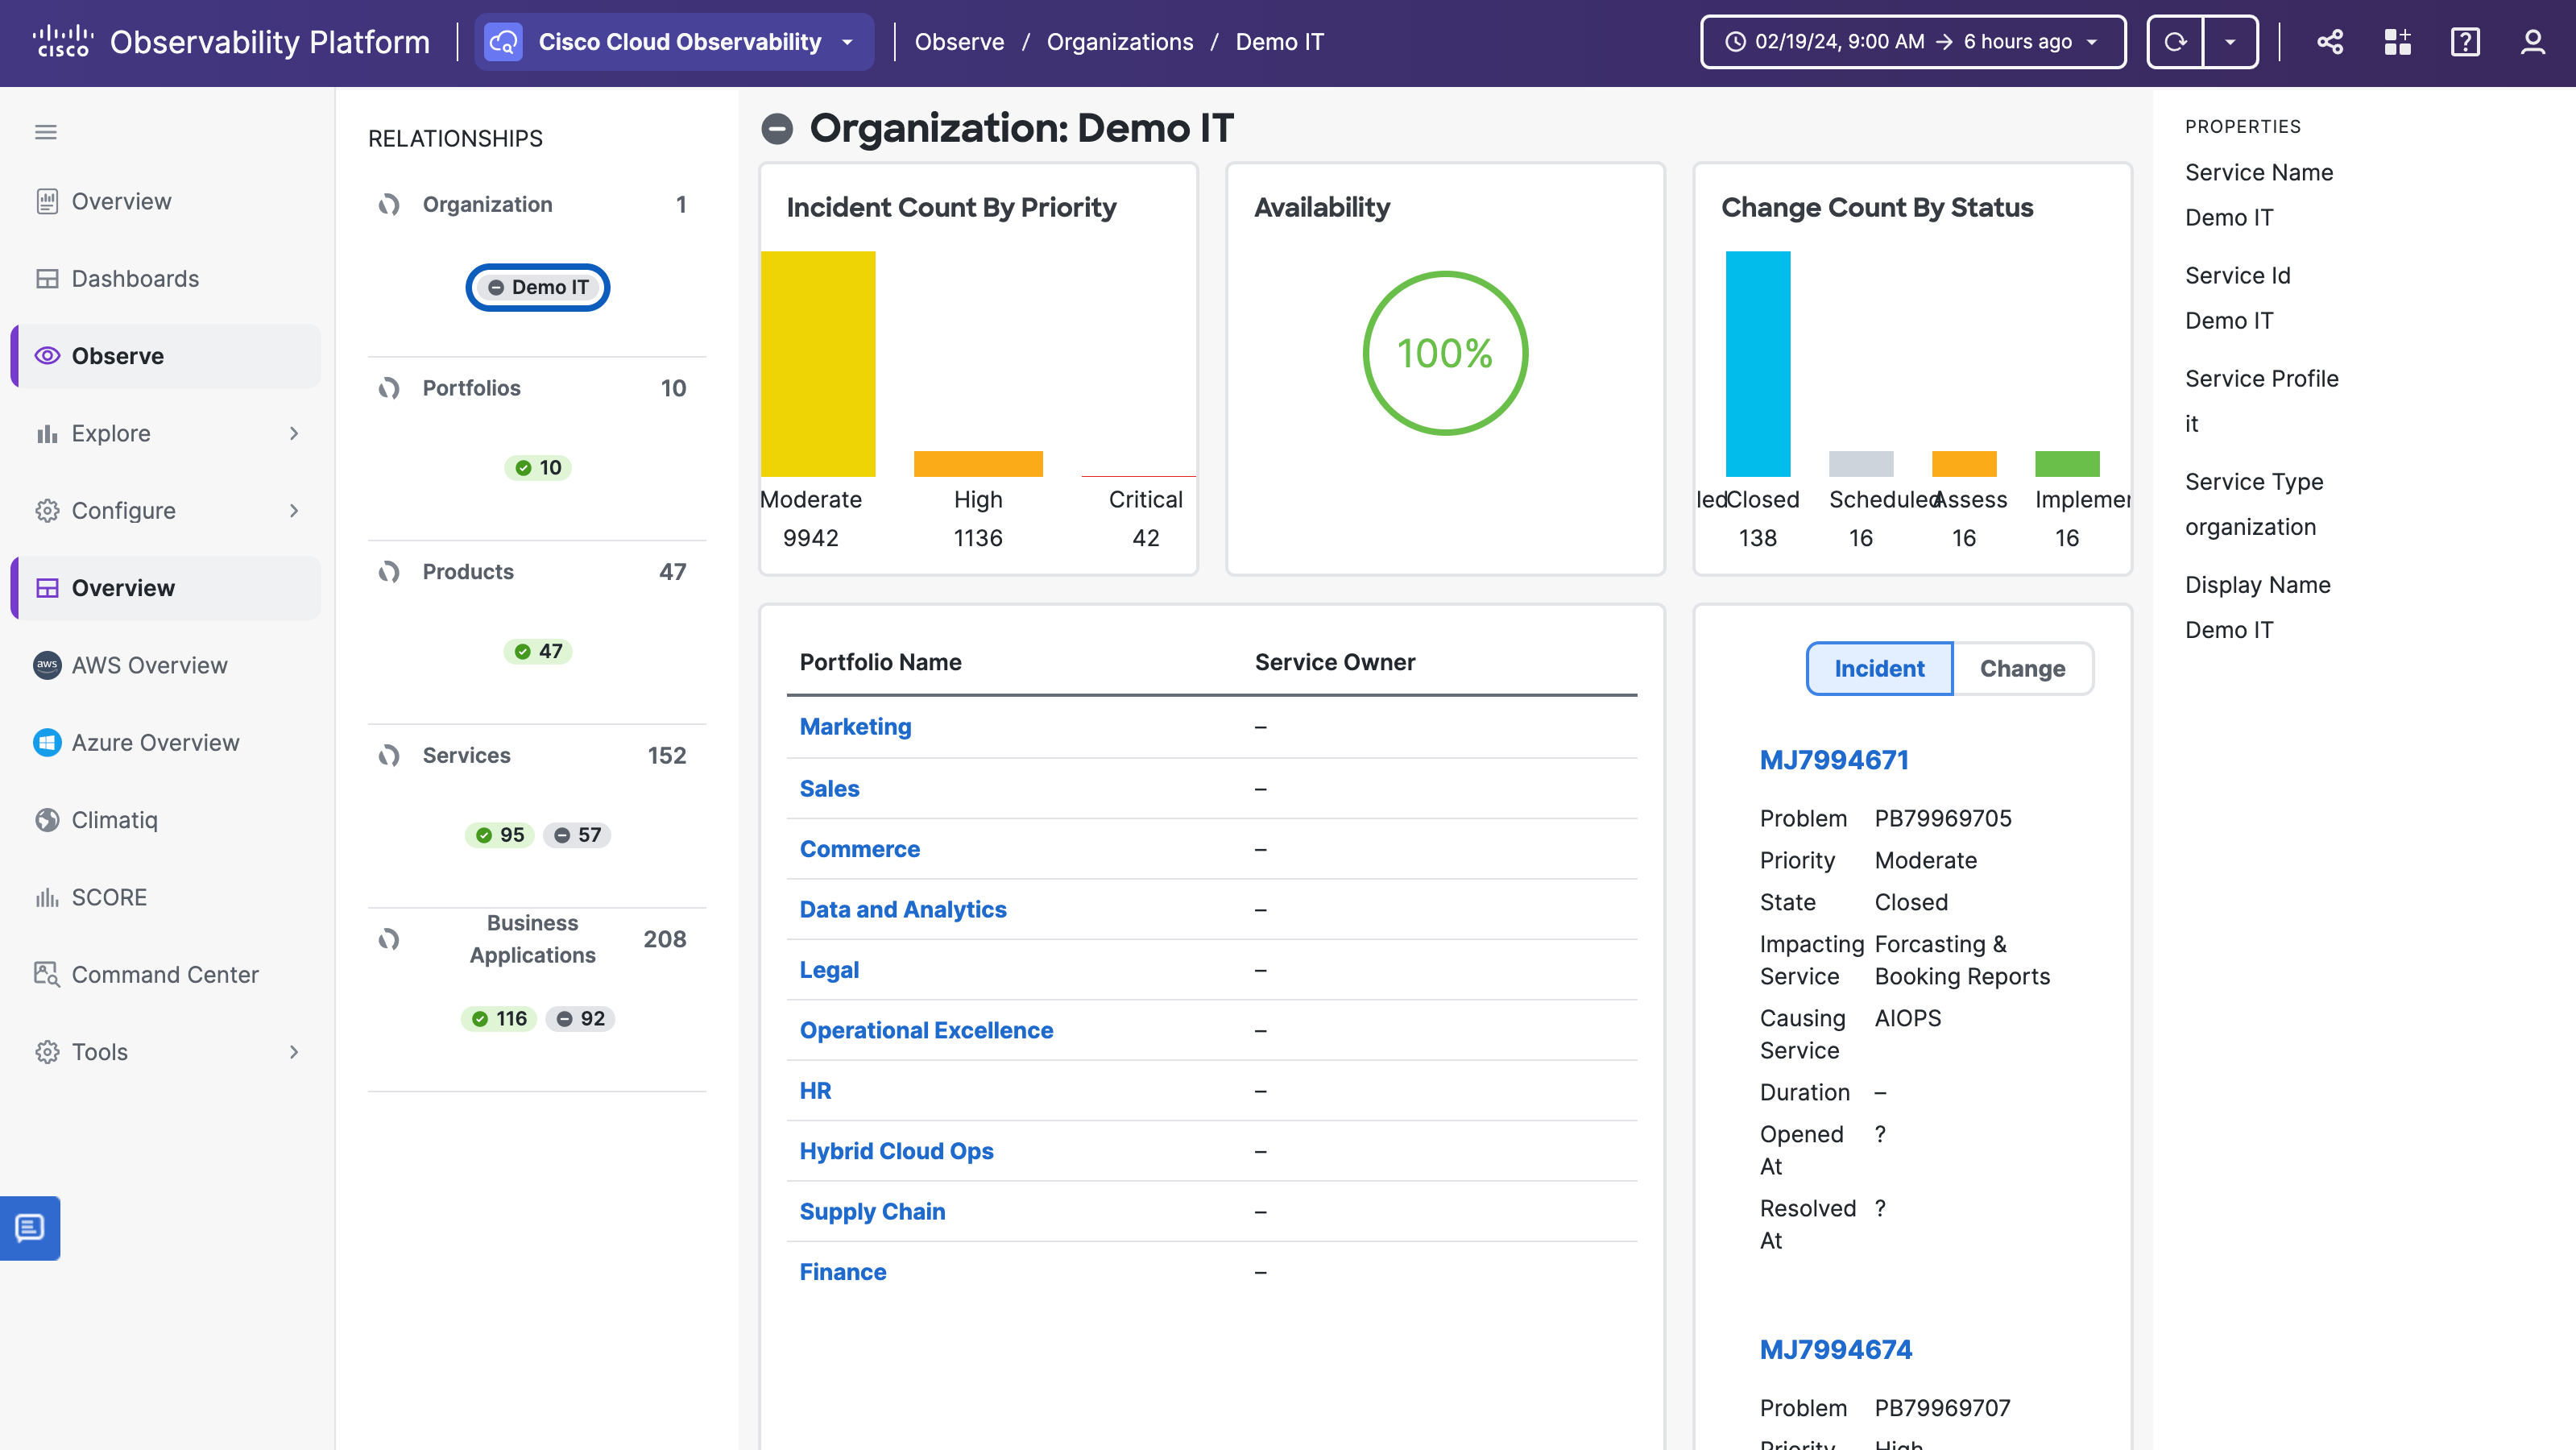Open the Cisco Cloud Observability dropdown
The image size is (2576, 1450).
point(675,42)
